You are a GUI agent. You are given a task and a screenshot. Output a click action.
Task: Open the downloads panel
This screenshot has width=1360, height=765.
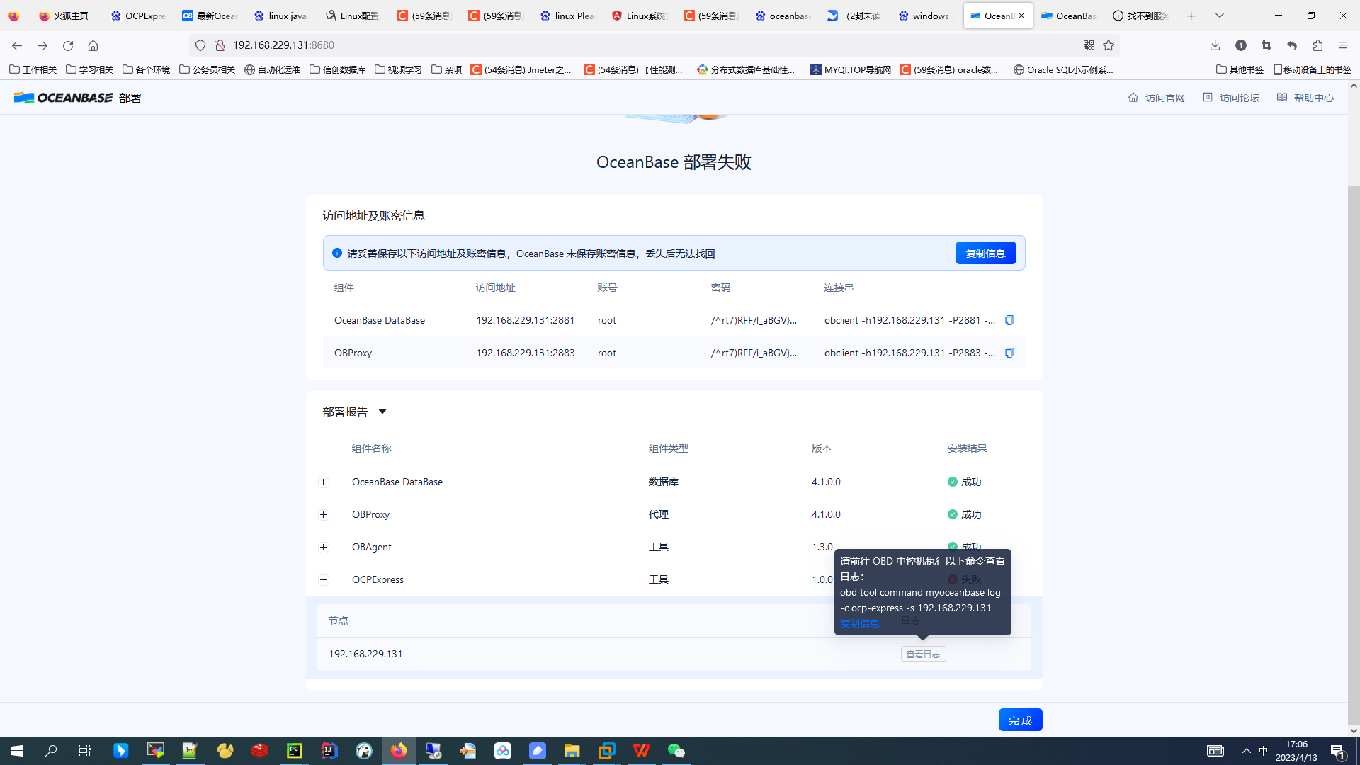(x=1215, y=45)
